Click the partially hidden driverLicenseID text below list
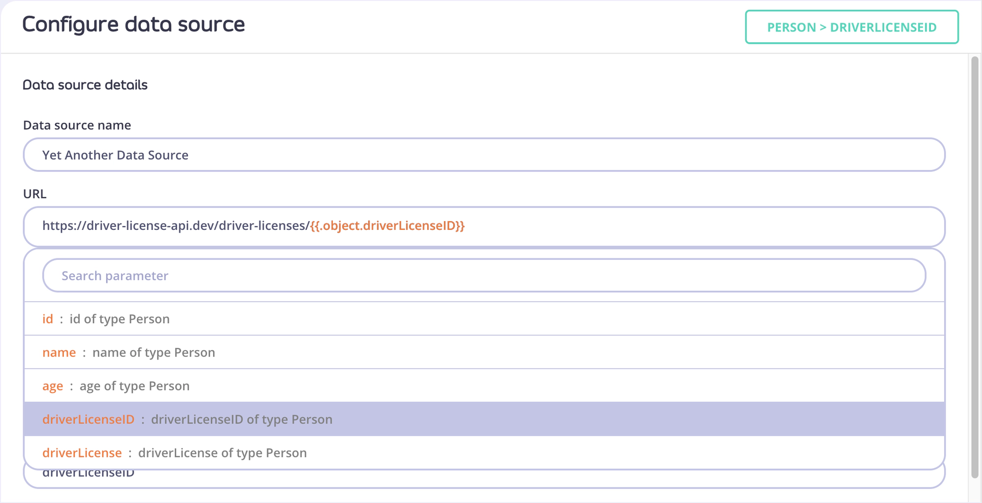982x503 pixels. [x=88, y=472]
